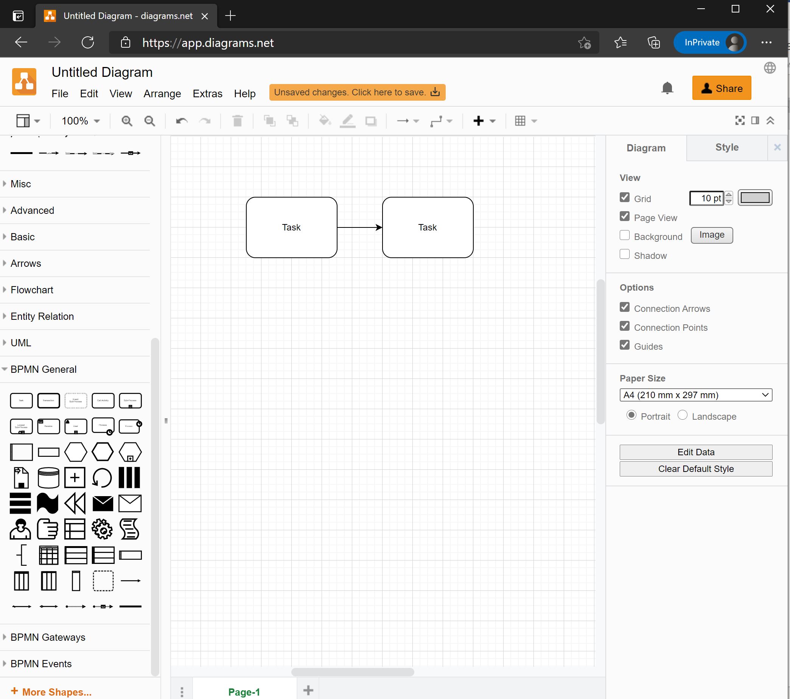The image size is (790, 699).
Task: Click Unsaved changes save notice
Action: (357, 92)
